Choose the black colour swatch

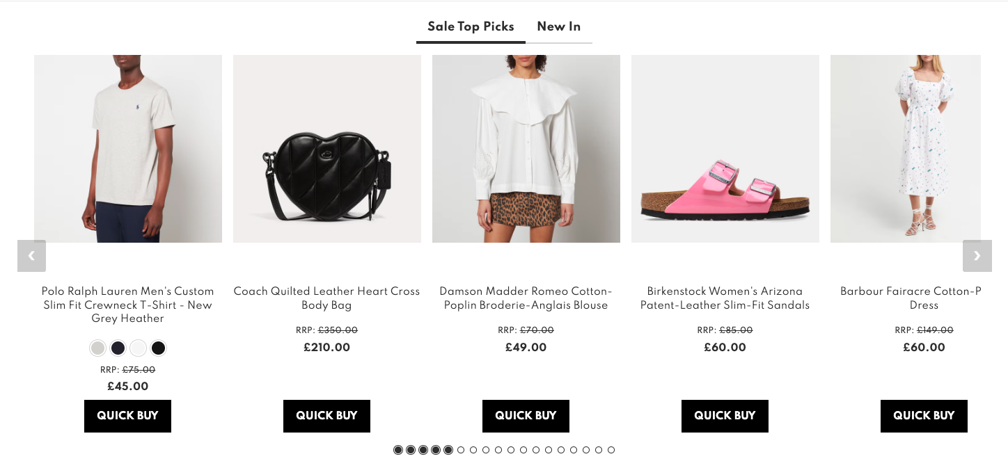159,348
